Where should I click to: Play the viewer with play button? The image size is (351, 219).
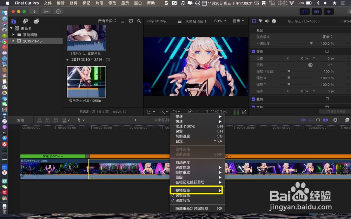[x=190, y=111]
